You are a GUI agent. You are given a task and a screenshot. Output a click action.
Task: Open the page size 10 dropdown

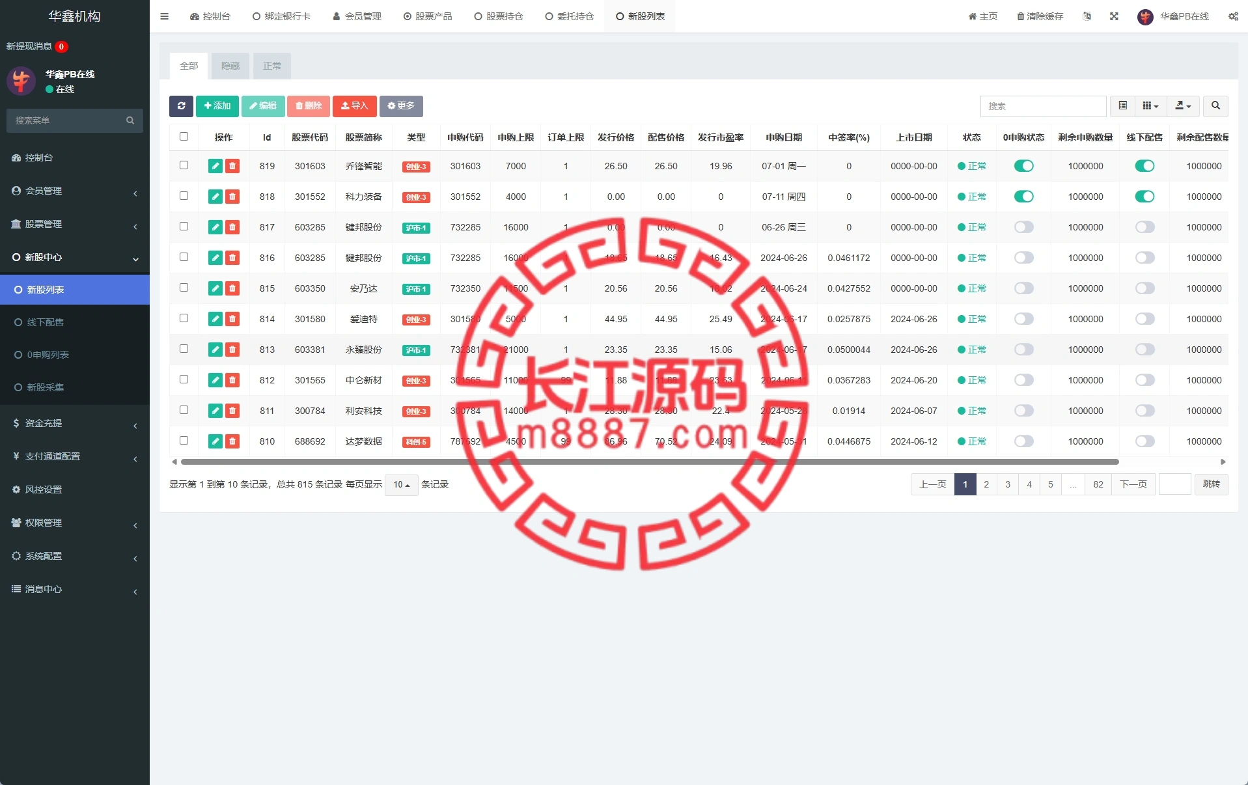tap(401, 485)
